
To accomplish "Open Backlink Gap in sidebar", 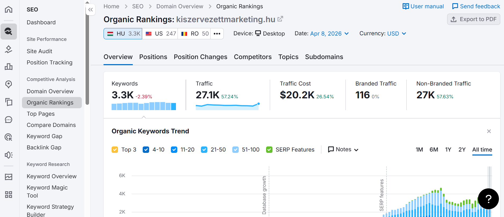I will click(x=44, y=148).
